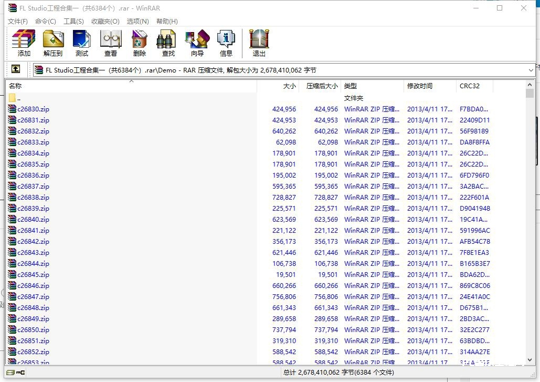Click the Delete (删除) toolbar icon
This screenshot has width=540, height=382.
click(140, 43)
